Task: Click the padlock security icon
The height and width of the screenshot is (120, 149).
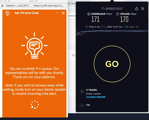Action: pos(2,6)
